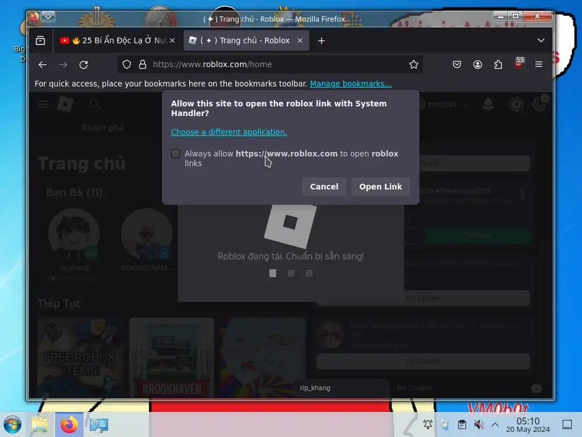Open the Khám phá menu item

[x=103, y=128]
